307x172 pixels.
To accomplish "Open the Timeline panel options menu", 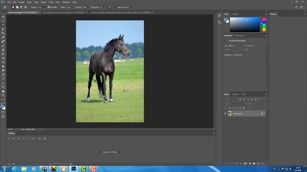I will pos(214,133).
